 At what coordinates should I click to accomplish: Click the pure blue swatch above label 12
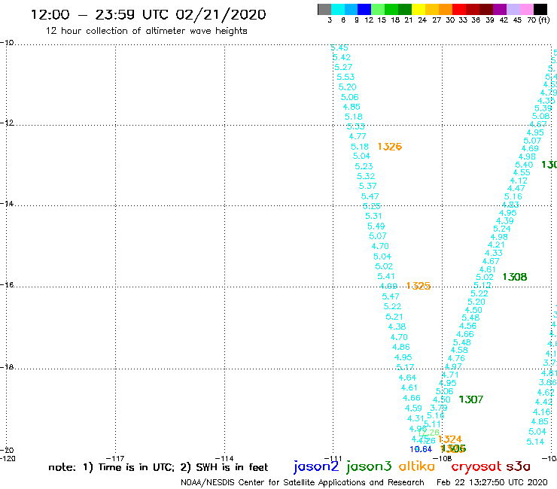365,9
